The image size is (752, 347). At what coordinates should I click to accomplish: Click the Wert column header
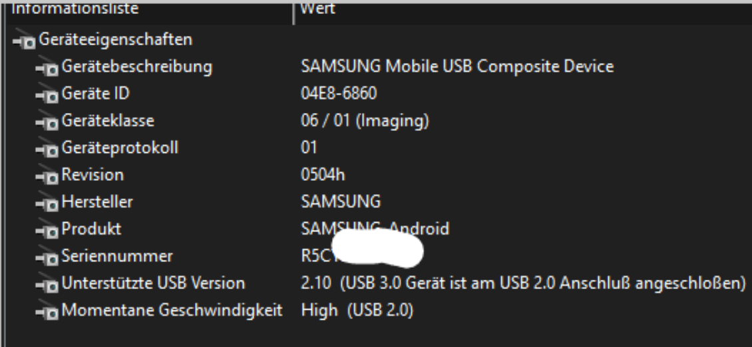(318, 9)
